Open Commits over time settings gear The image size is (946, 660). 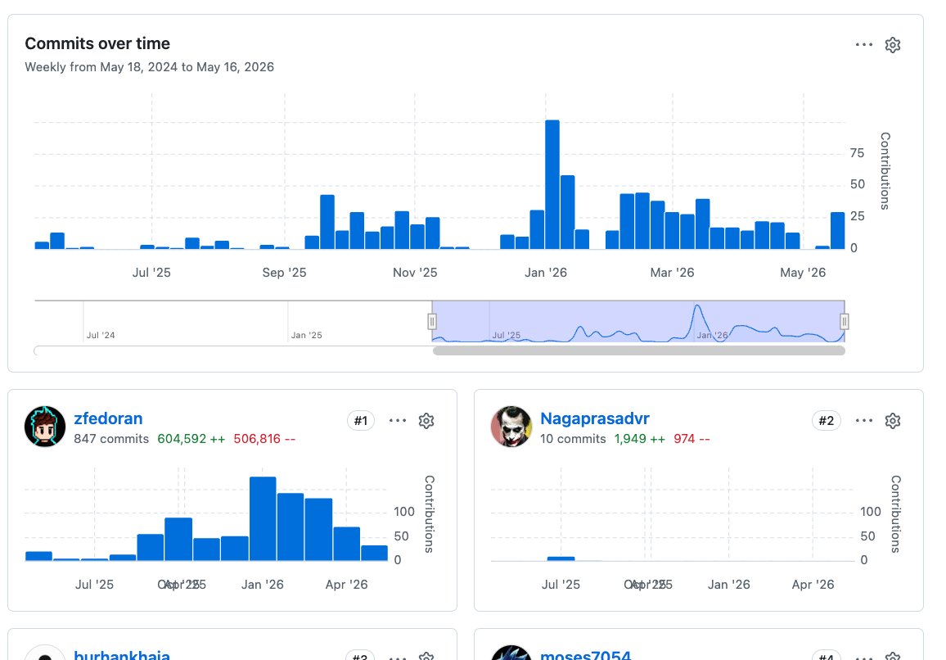[x=892, y=45]
